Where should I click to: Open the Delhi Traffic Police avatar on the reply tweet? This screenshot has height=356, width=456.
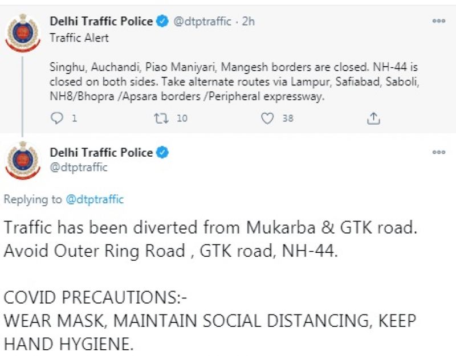[23, 161]
